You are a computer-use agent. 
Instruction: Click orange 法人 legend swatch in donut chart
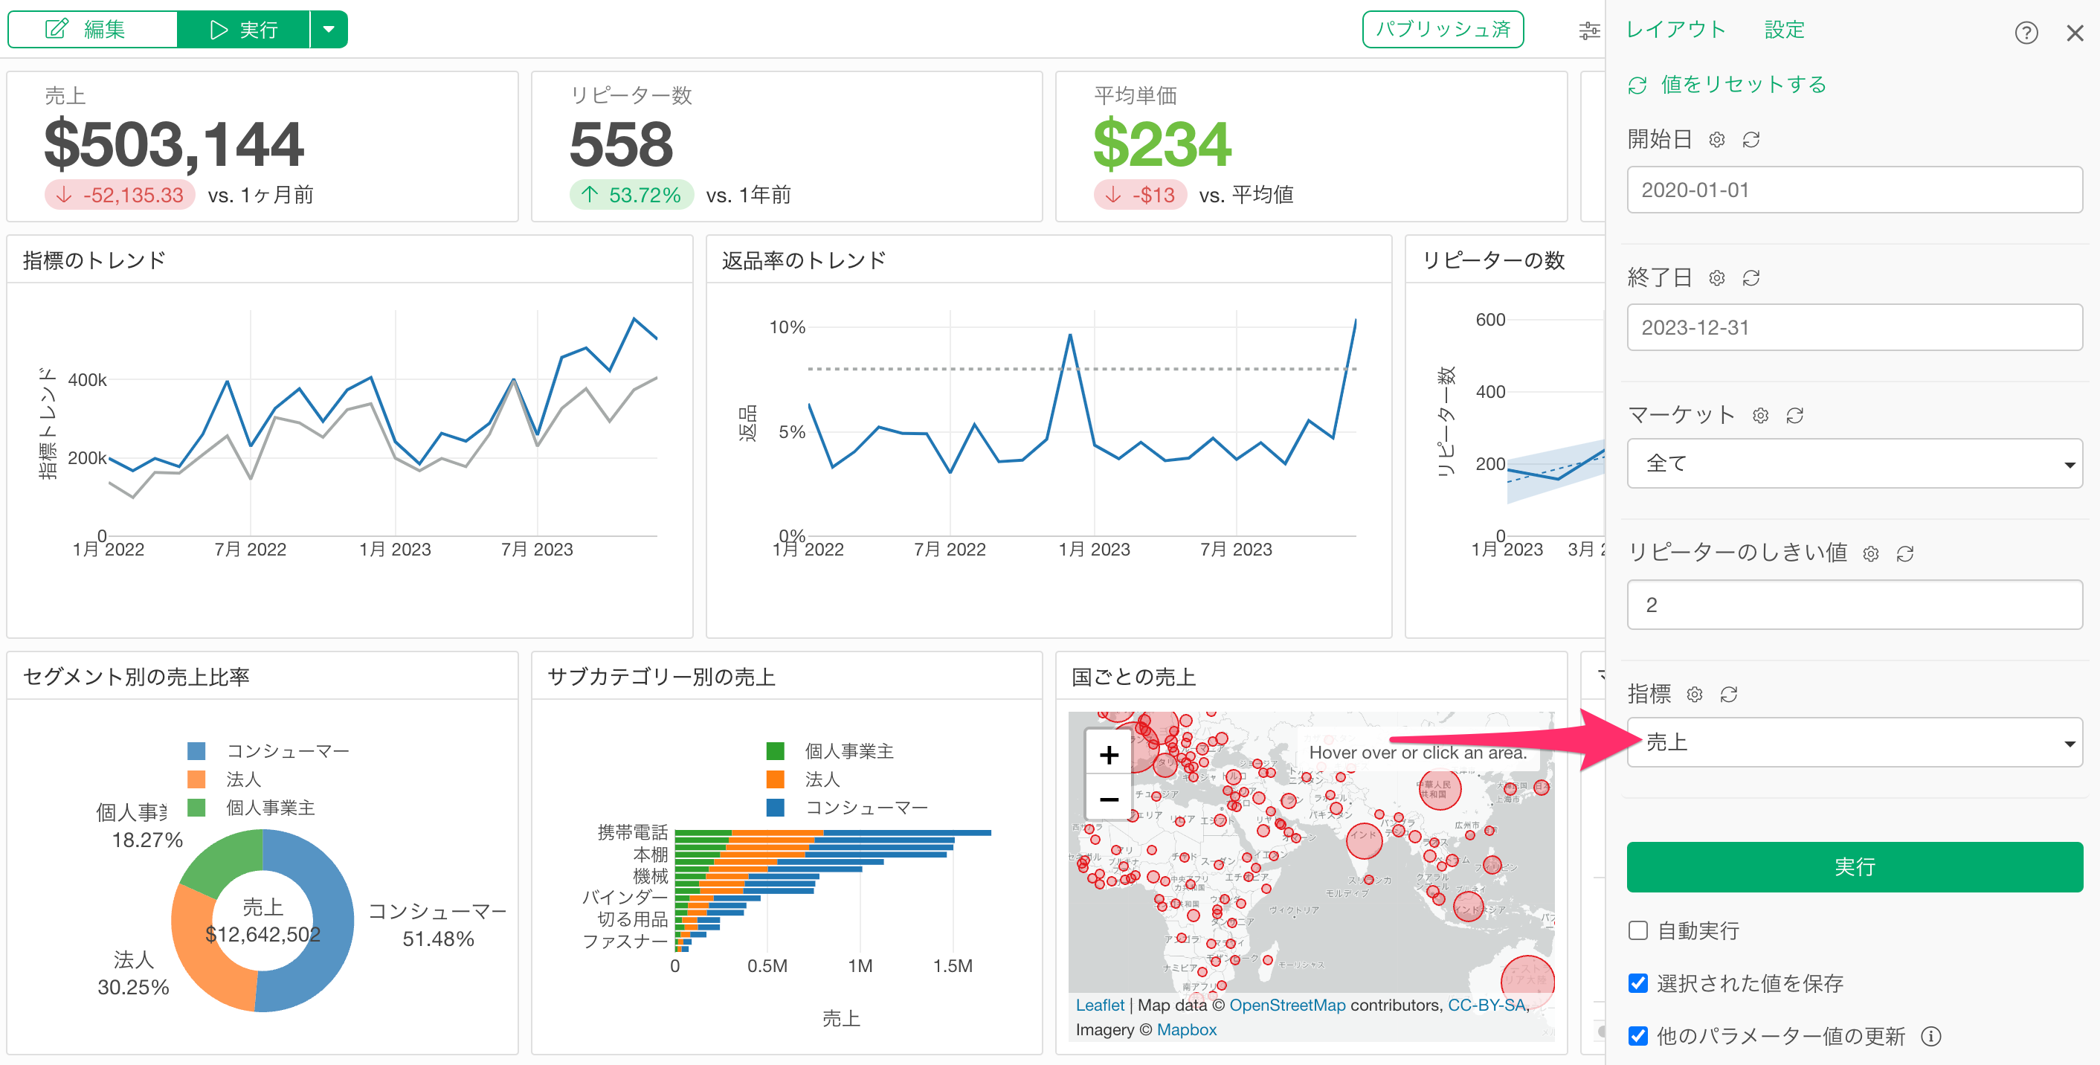tap(196, 779)
